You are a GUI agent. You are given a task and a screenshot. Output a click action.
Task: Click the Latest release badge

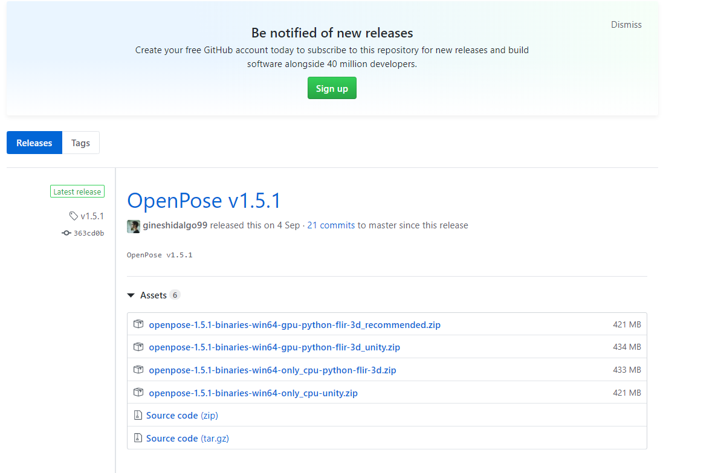pyautogui.click(x=77, y=191)
